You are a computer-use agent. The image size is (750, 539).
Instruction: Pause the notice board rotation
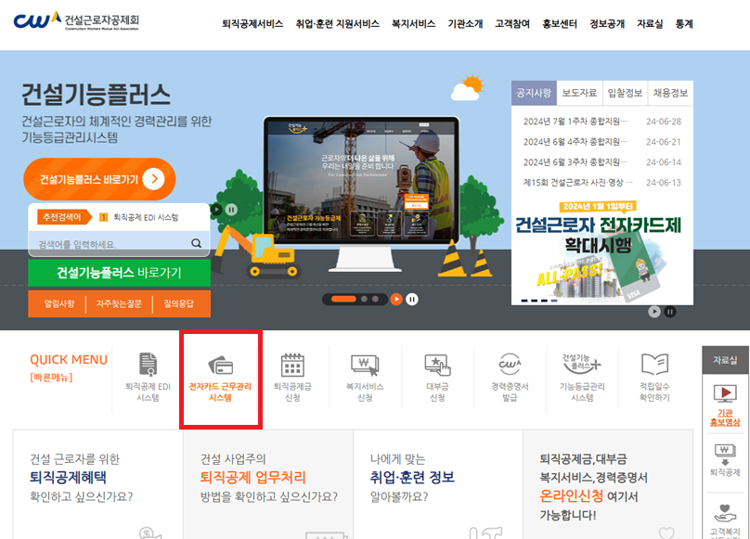click(x=669, y=312)
